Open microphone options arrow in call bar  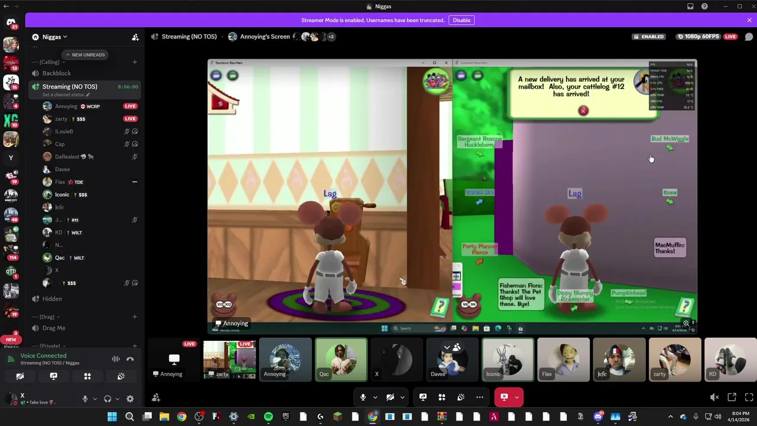pyautogui.click(x=375, y=397)
